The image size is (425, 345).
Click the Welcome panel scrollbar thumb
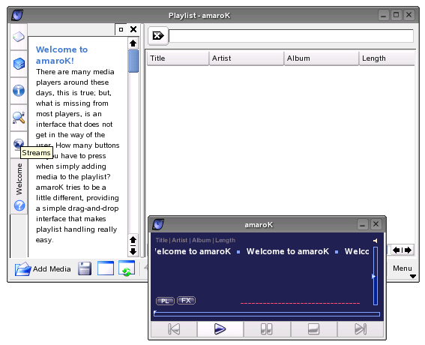133,61
